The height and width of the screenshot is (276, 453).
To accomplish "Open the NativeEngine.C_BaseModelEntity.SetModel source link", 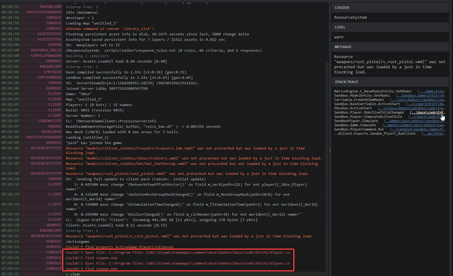I will (x=432, y=91).
